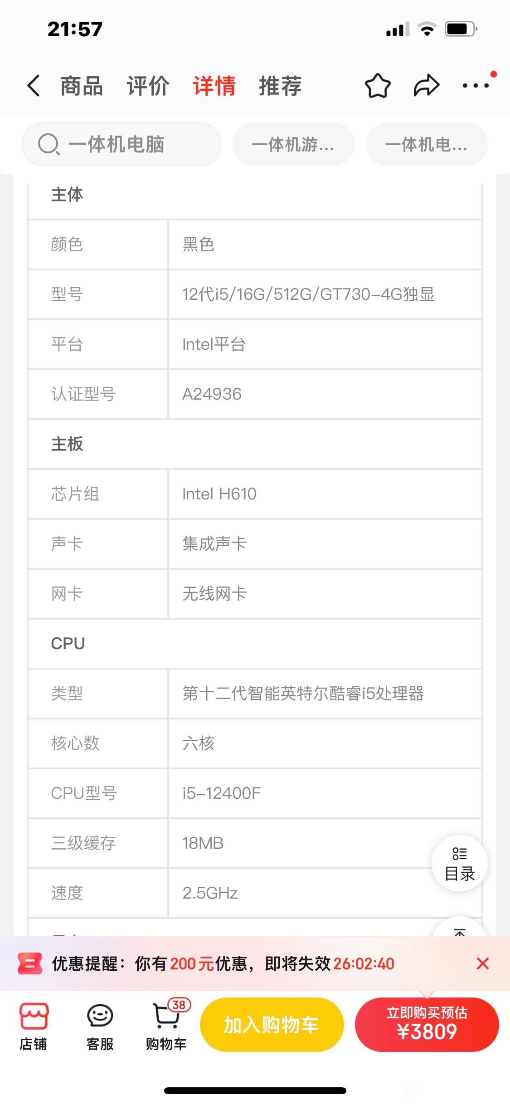Tap the back arrow icon

[x=34, y=85]
